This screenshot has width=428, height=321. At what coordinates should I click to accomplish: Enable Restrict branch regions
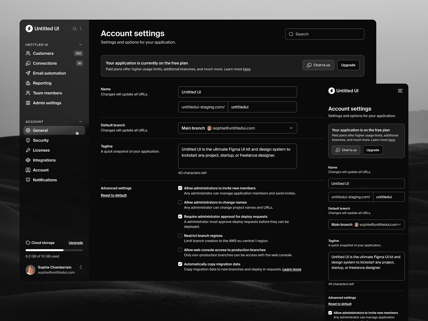tap(180, 235)
